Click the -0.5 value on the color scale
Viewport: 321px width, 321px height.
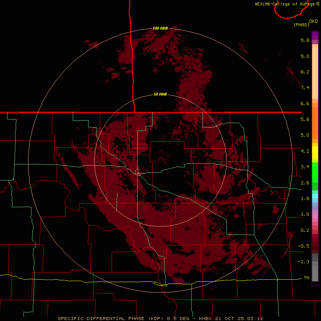pyautogui.click(x=304, y=246)
